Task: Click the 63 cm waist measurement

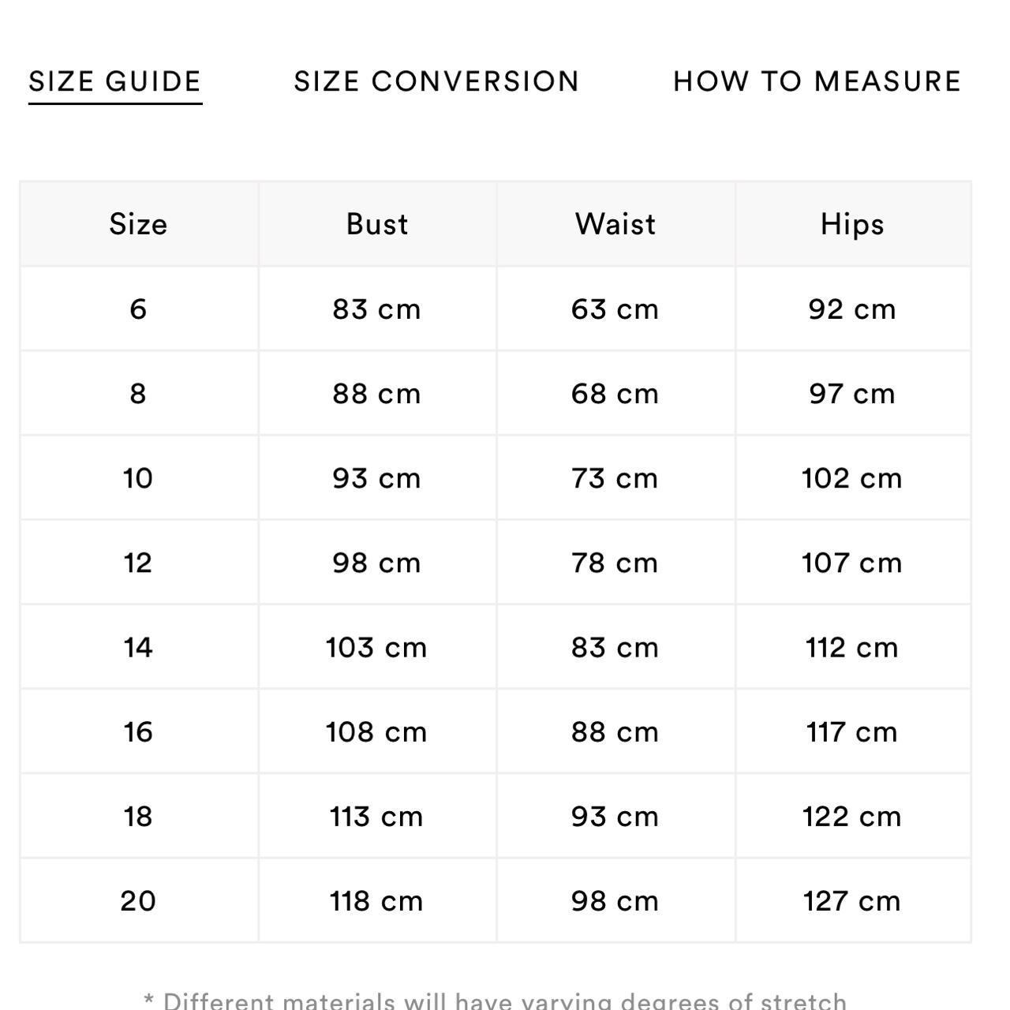Action: [x=615, y=309]
